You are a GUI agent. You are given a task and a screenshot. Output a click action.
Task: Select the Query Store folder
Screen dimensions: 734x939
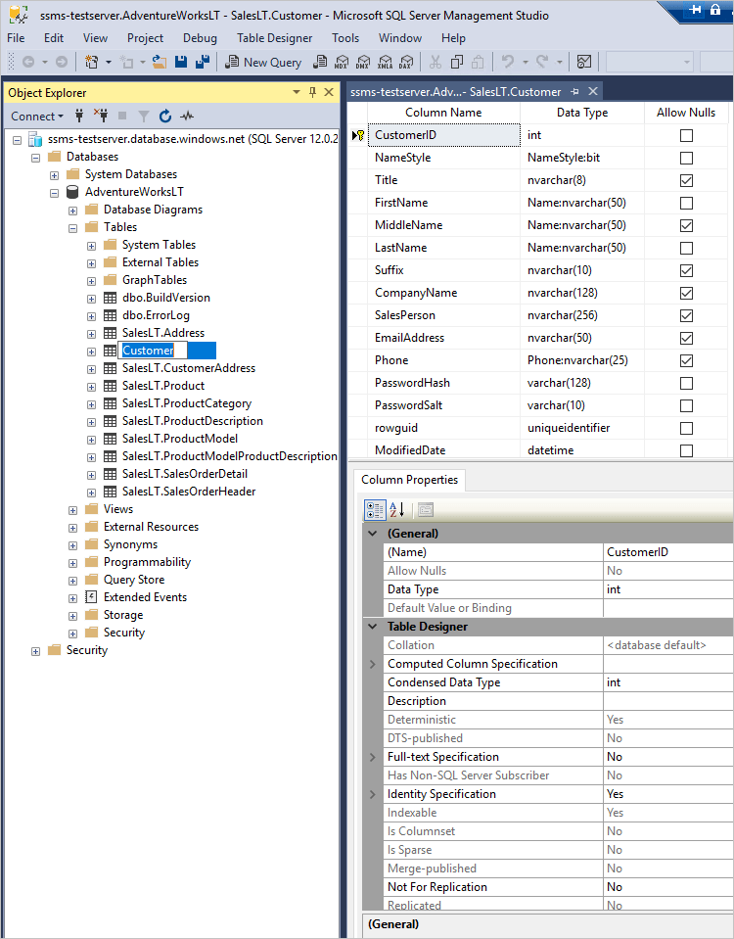133,580
